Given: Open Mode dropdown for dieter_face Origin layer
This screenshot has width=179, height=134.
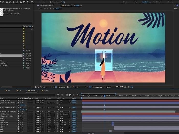Looking at the screenshot, I should 39,116.
